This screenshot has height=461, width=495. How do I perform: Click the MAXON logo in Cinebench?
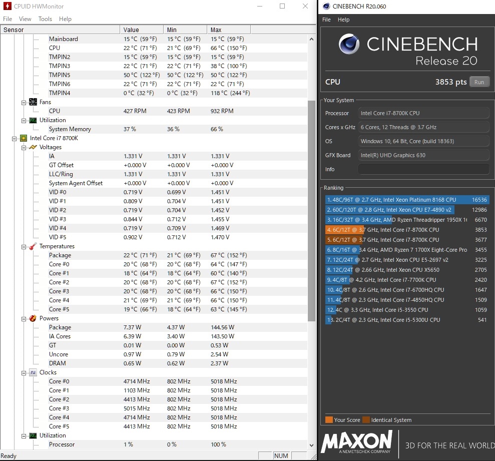(x=357, y=443)
